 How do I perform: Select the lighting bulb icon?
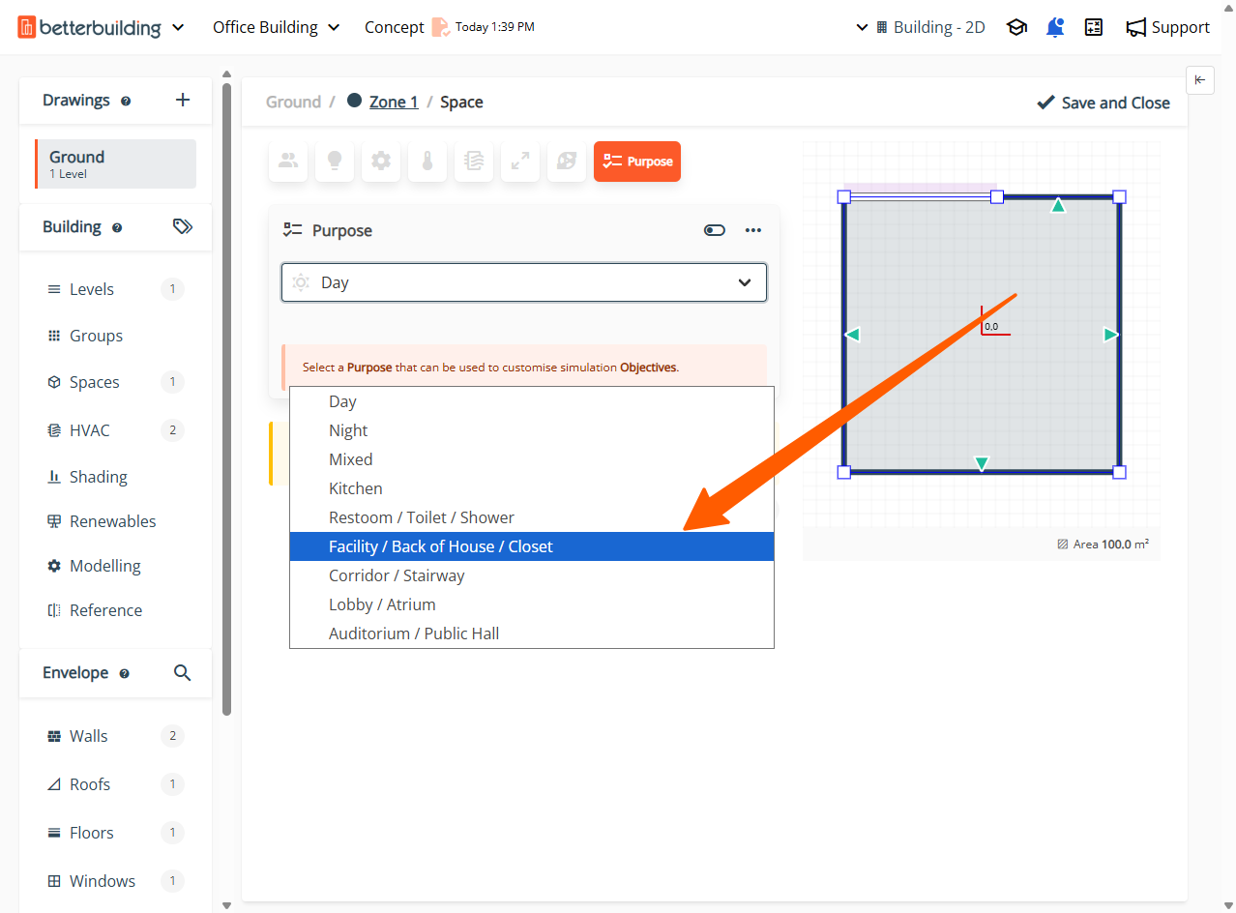tap(335, 162)
